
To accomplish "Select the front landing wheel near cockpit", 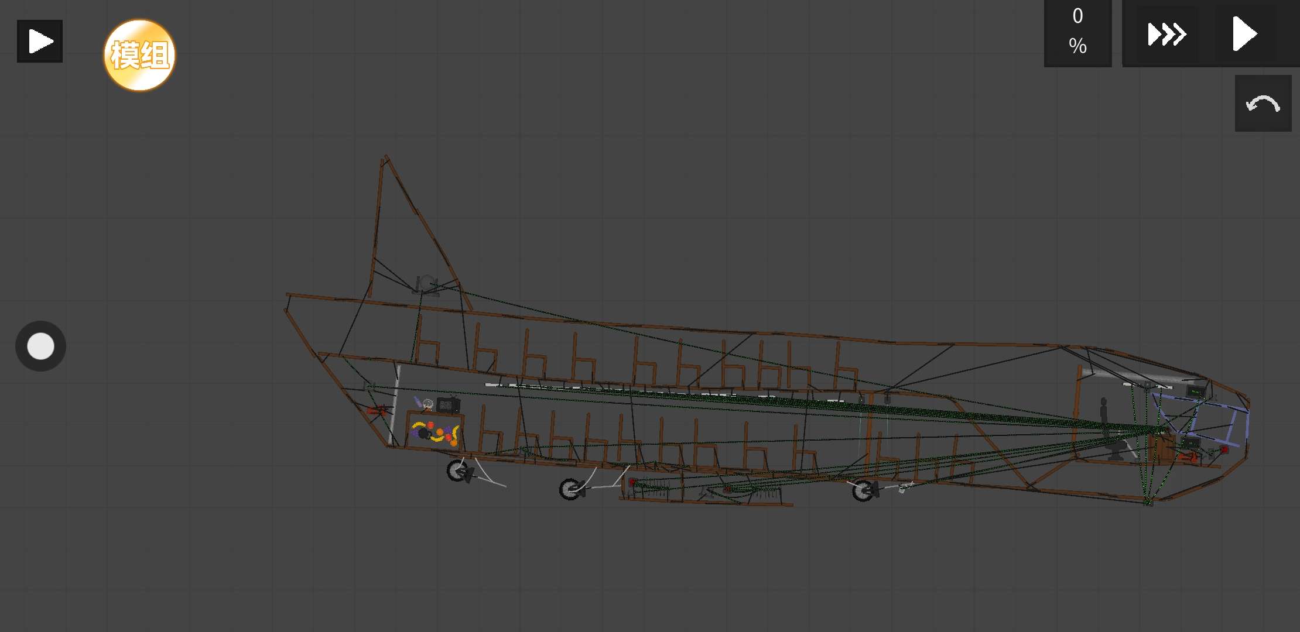I will tap(862, 490).
